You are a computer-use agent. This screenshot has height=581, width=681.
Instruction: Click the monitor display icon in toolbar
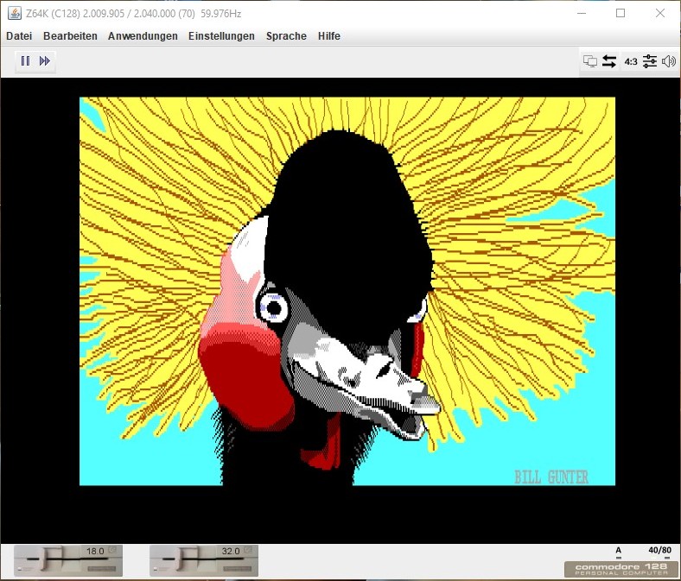[x=589, y=61]
